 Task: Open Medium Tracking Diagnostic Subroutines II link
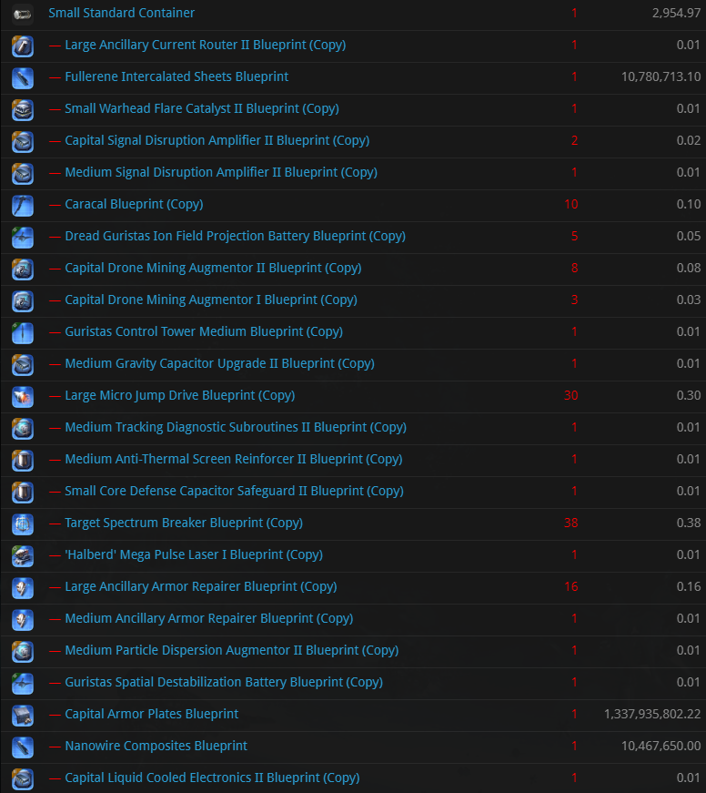click(x=236, y=427)
